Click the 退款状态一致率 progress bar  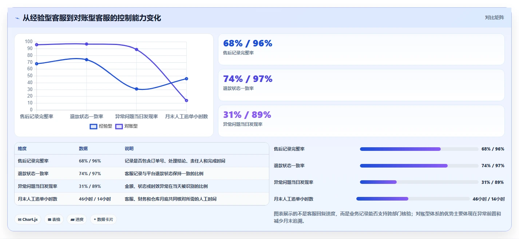419,166
